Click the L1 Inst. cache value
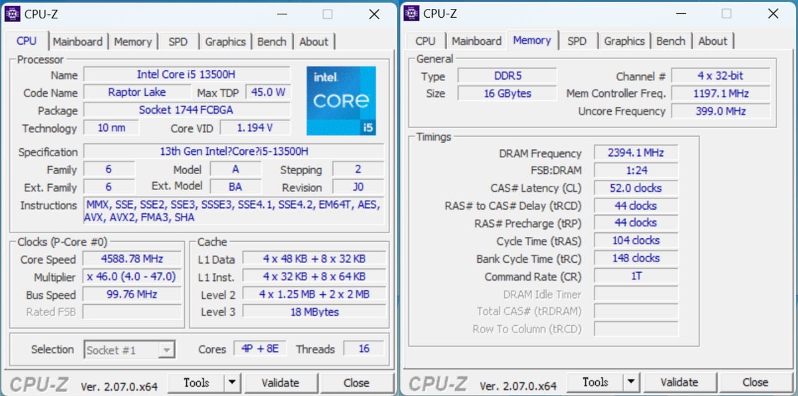Viewport: 798px width, 396px height. 314,277
